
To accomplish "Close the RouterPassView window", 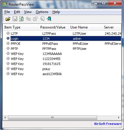I will pyautogui.click(x=115, y=3).
